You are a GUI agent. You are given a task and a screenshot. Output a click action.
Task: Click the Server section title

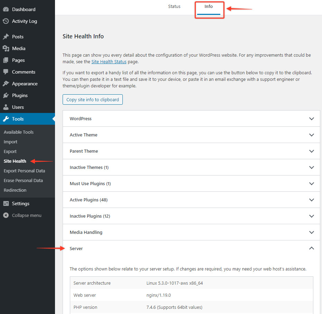76,248
